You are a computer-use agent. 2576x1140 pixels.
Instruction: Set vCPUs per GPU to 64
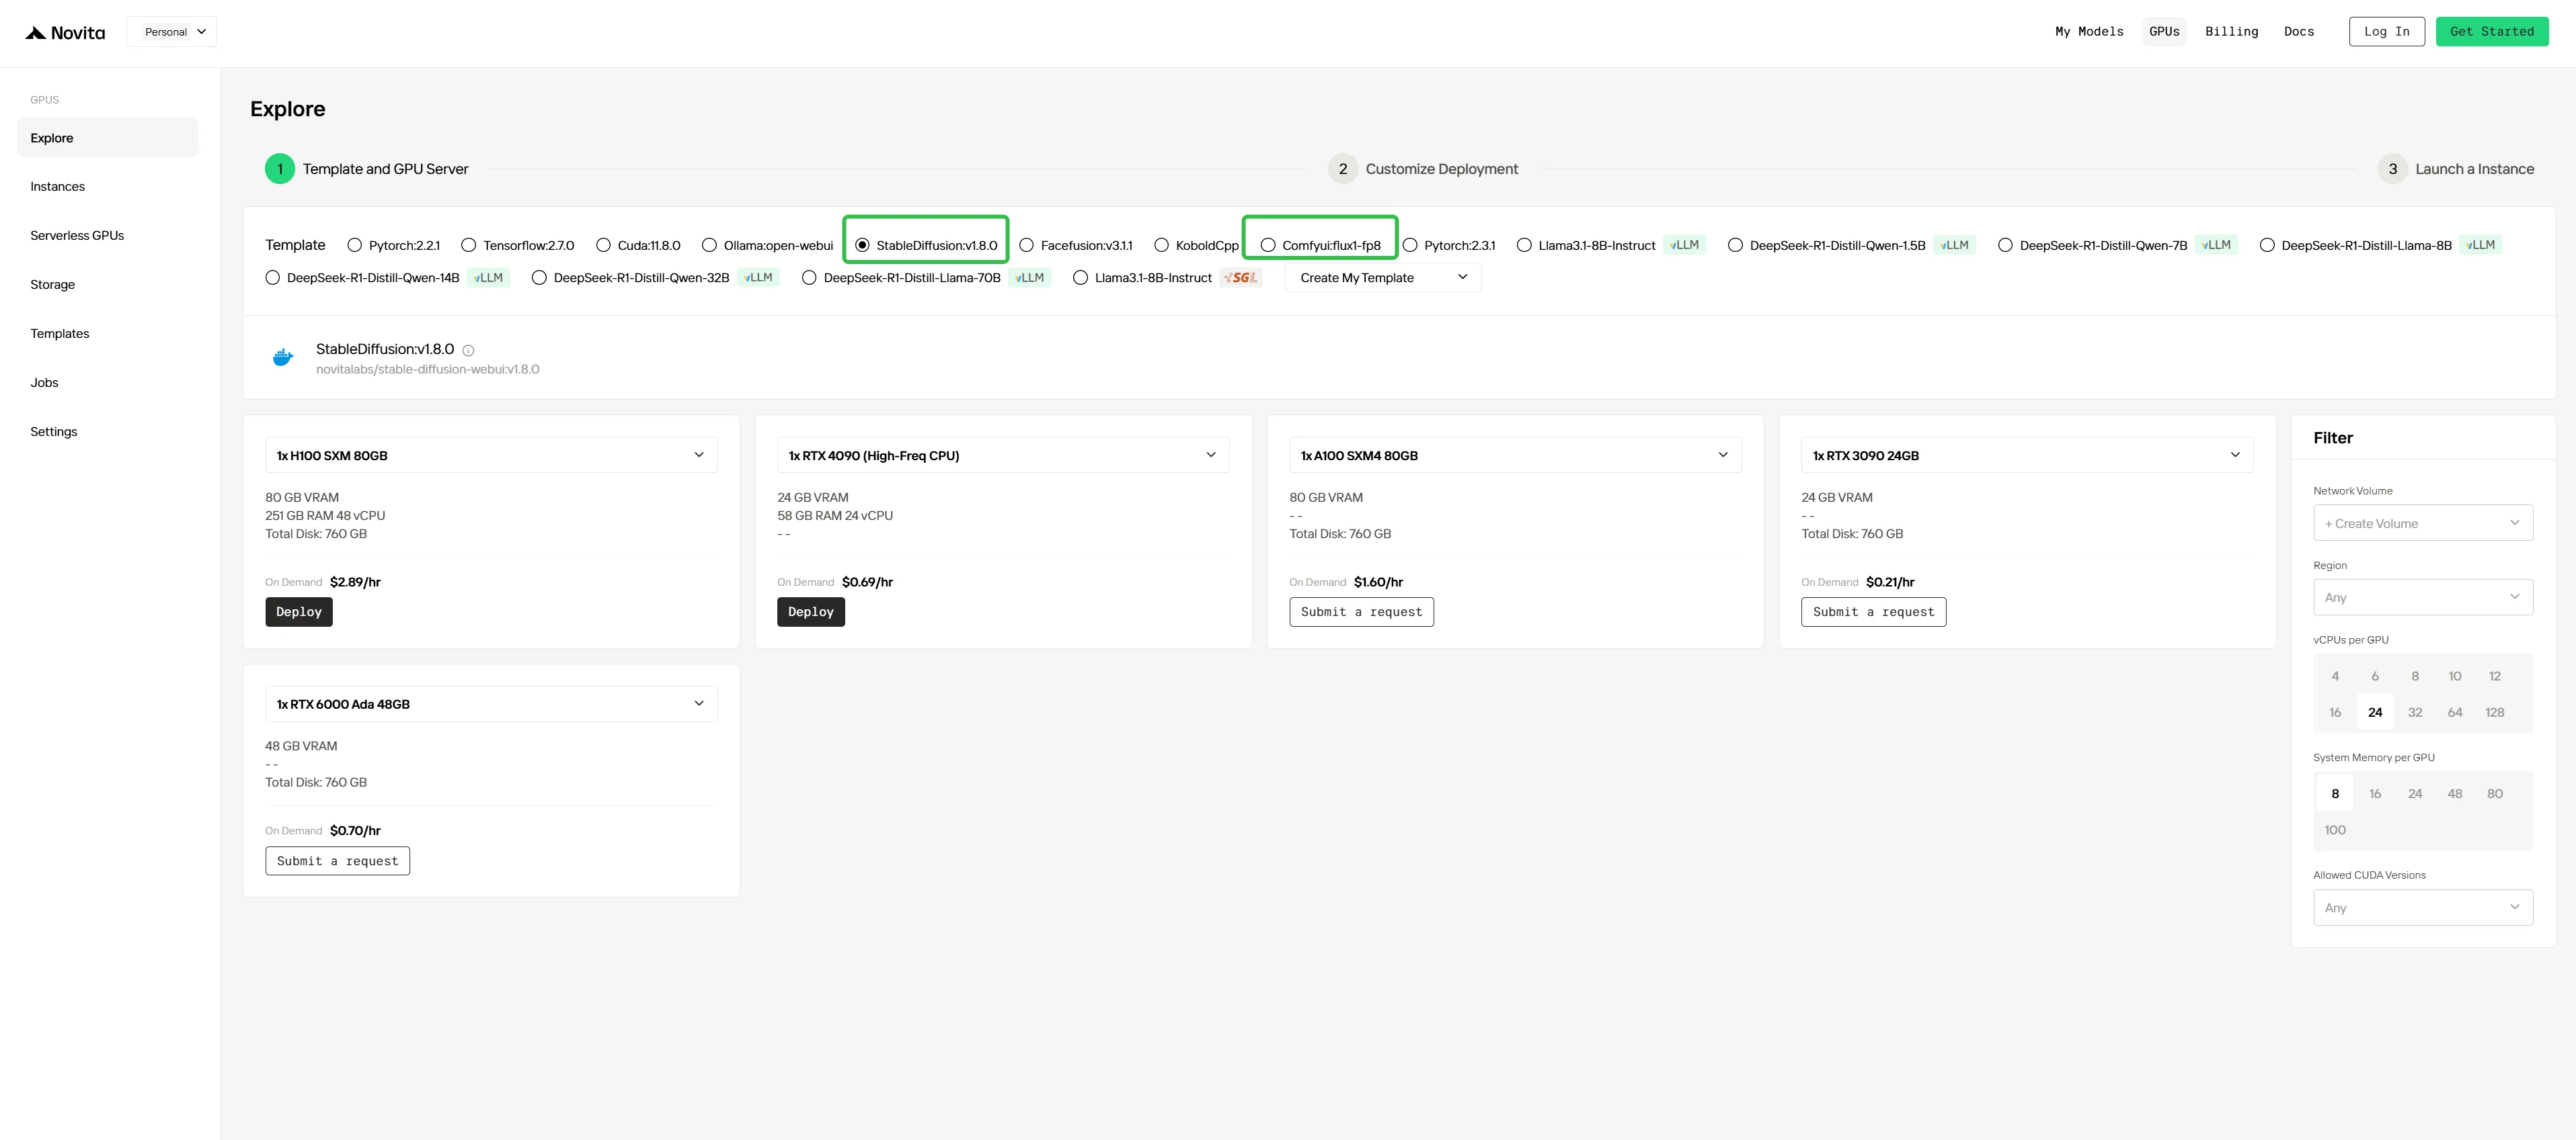(2455, 712)
